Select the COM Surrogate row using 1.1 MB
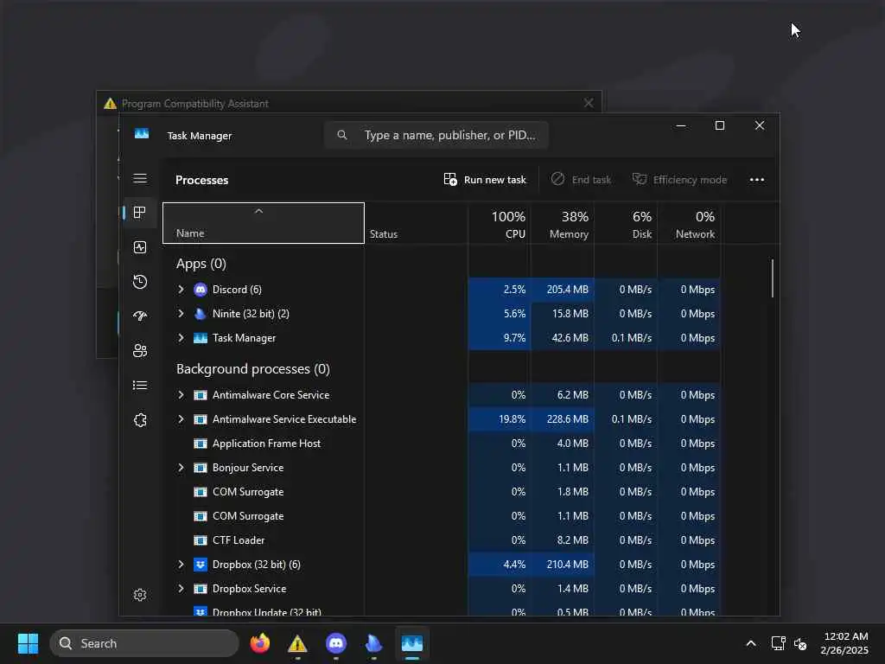The height and width of the screenshot is (664, 885). (x=442, y=516)
